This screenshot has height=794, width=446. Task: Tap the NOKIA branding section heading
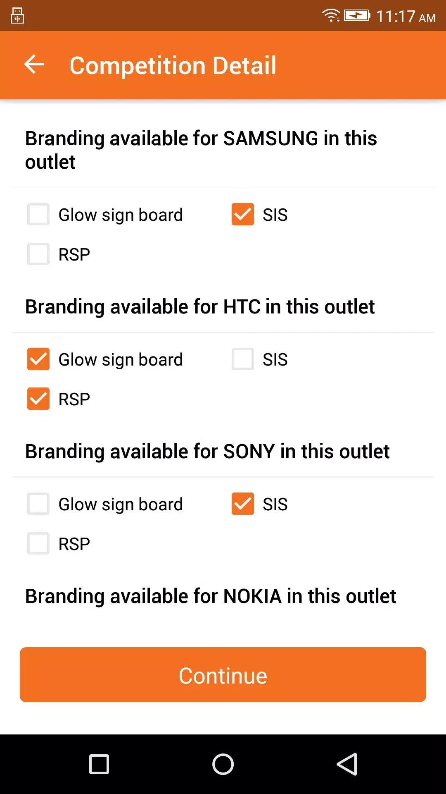(211, 596)
